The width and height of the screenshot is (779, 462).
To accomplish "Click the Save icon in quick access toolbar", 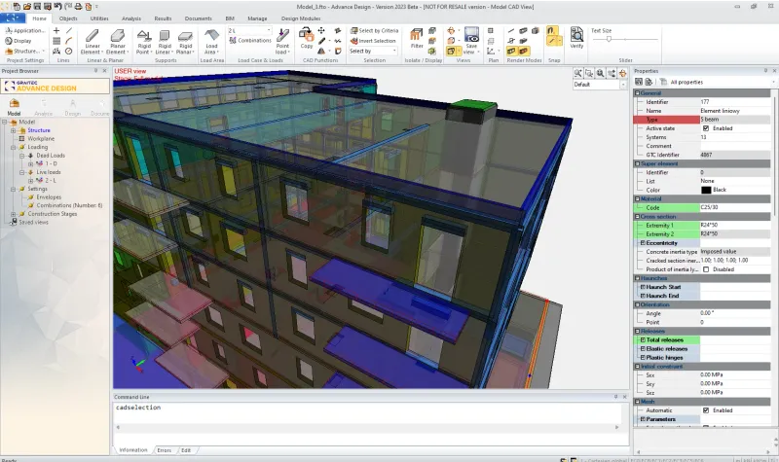I will (37, 7).
